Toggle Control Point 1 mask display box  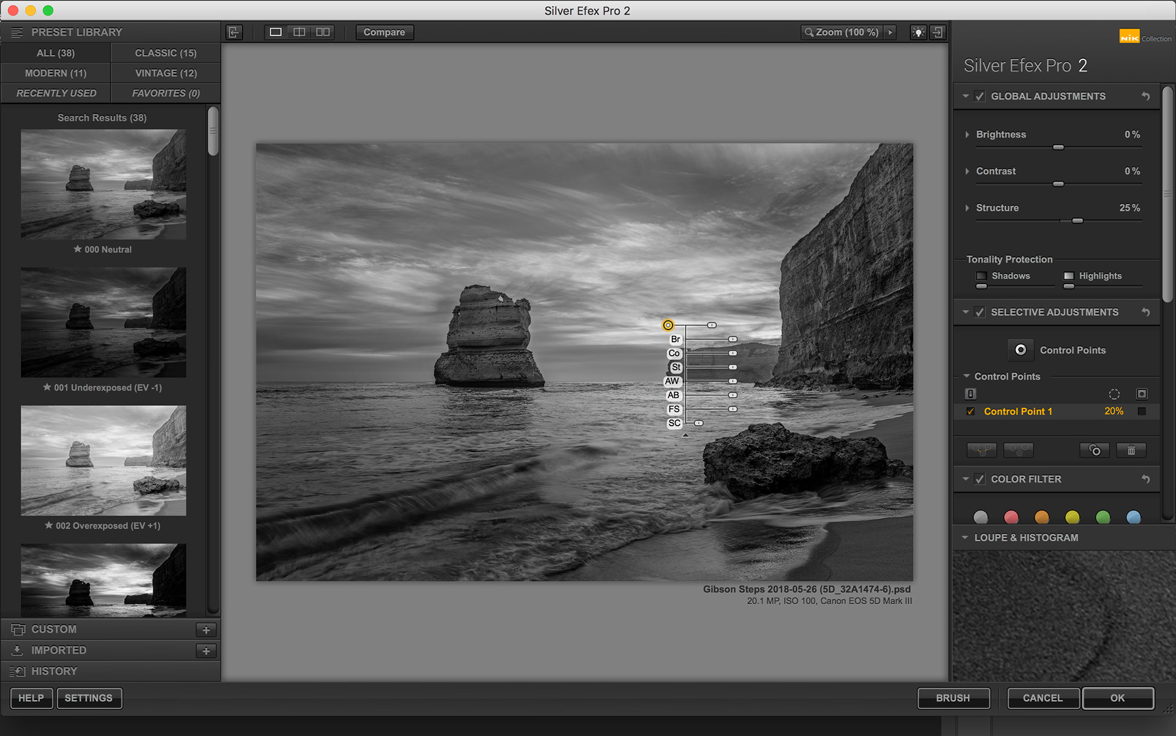1142,411
